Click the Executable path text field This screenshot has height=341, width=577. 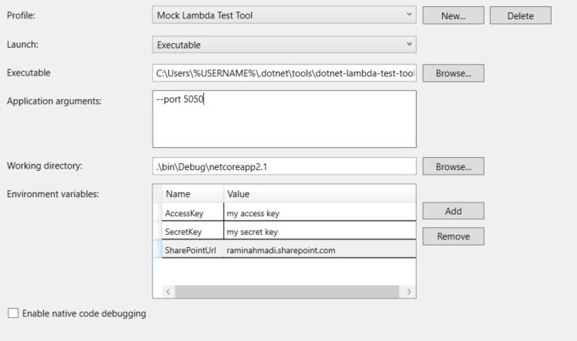pyautogui.click(x=284, y=74)
